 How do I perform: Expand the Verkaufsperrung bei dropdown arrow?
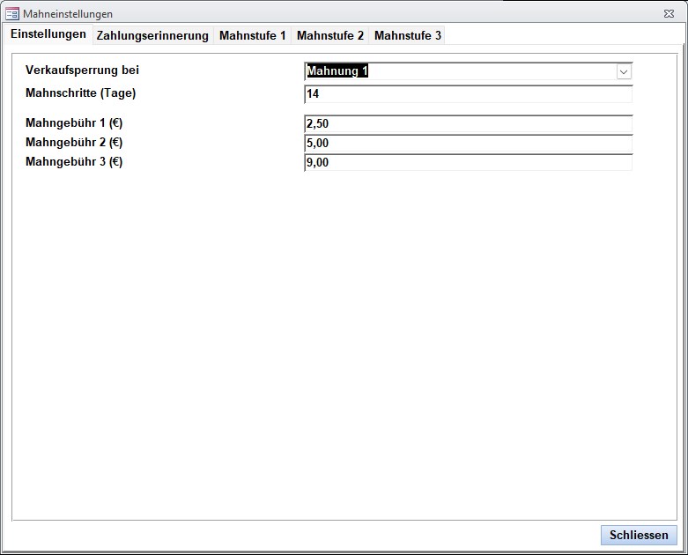(624, 71)
